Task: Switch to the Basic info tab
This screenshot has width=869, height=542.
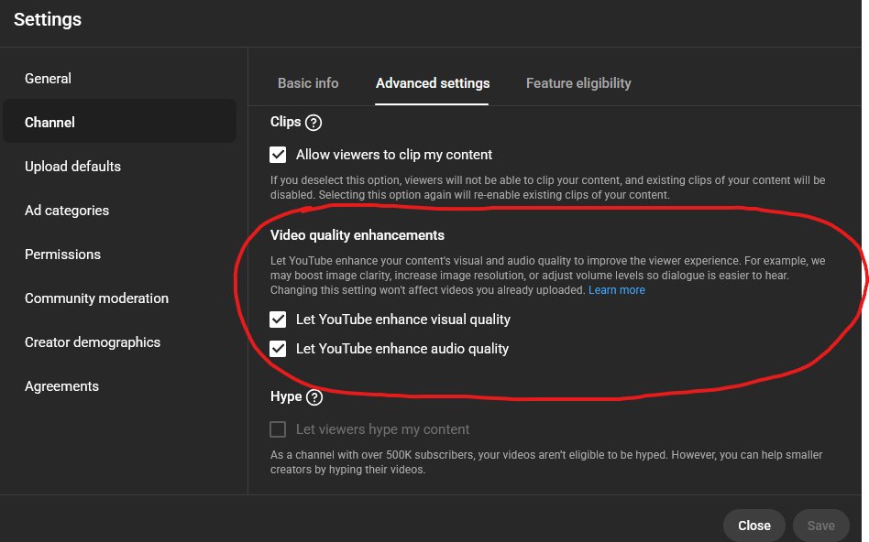Action: (x=308, y=83)
